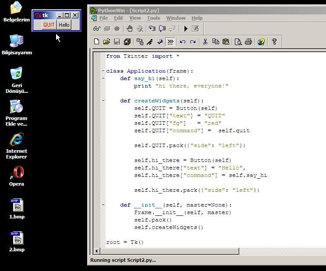Select the Geri Dönüşü... recycle bin icon
This screenshot has height=271, width=326.
click(x=17, y=80)
